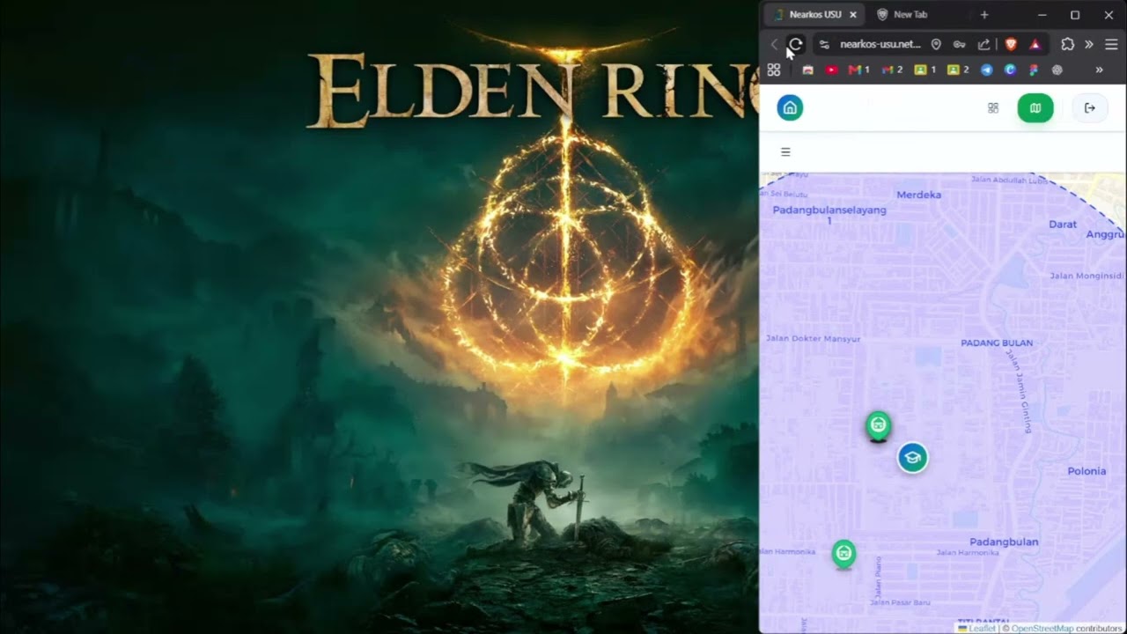Show more toolbar items chevron
Image resolution: width=1127 pixels, height=634 pixels.
point(1089,44)
